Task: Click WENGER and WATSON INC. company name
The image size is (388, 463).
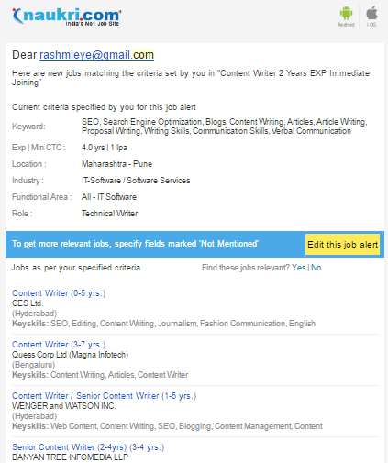Action: click(x=64, y=406)
